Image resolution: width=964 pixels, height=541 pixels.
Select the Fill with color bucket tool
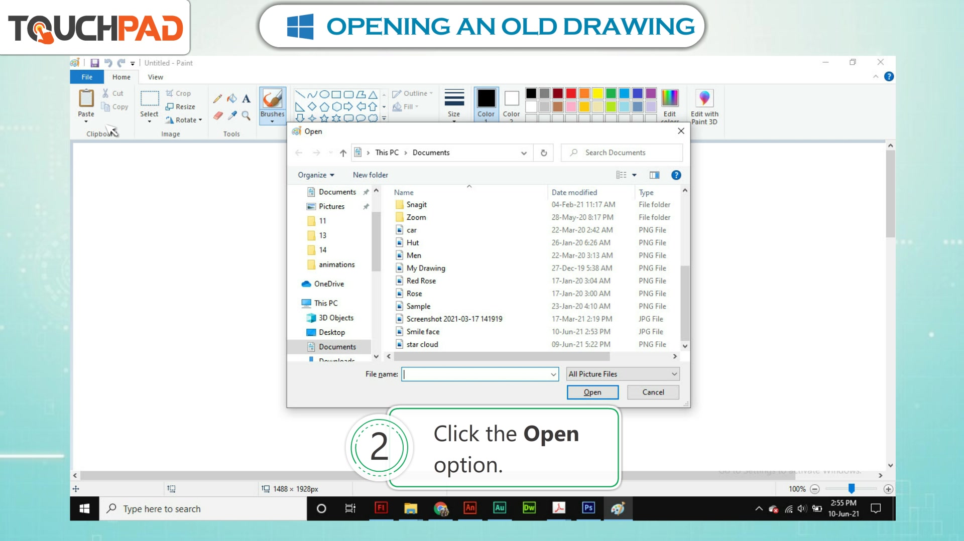pyautogui.click(x=232, y=99)
